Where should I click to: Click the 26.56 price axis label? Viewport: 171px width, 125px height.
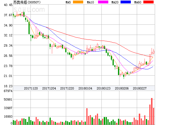[x=8, y=56]
